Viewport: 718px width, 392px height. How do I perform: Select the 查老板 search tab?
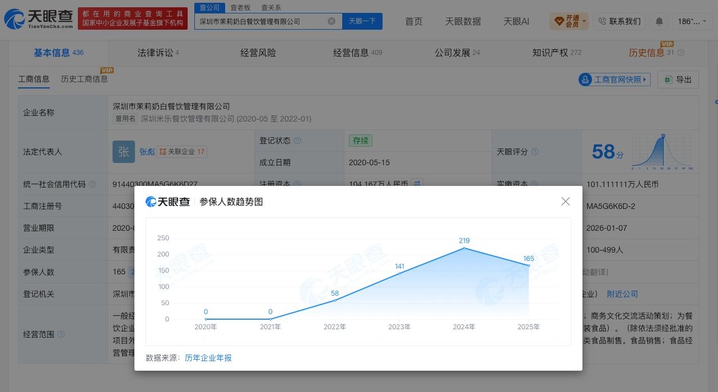tap(240, 7)
